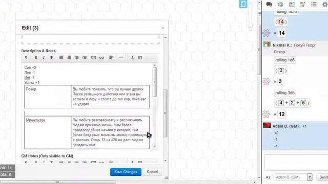
Task: Click the 1d6 die result 3 in parentheses
Action: pyautogui.click(x=281, y=71)
